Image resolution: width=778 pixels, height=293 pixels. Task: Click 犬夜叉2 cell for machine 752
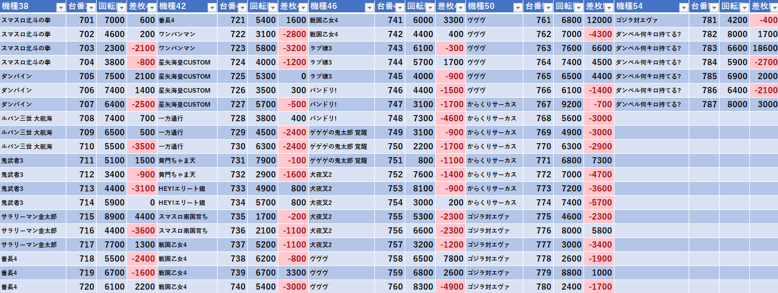coord(341,175)
